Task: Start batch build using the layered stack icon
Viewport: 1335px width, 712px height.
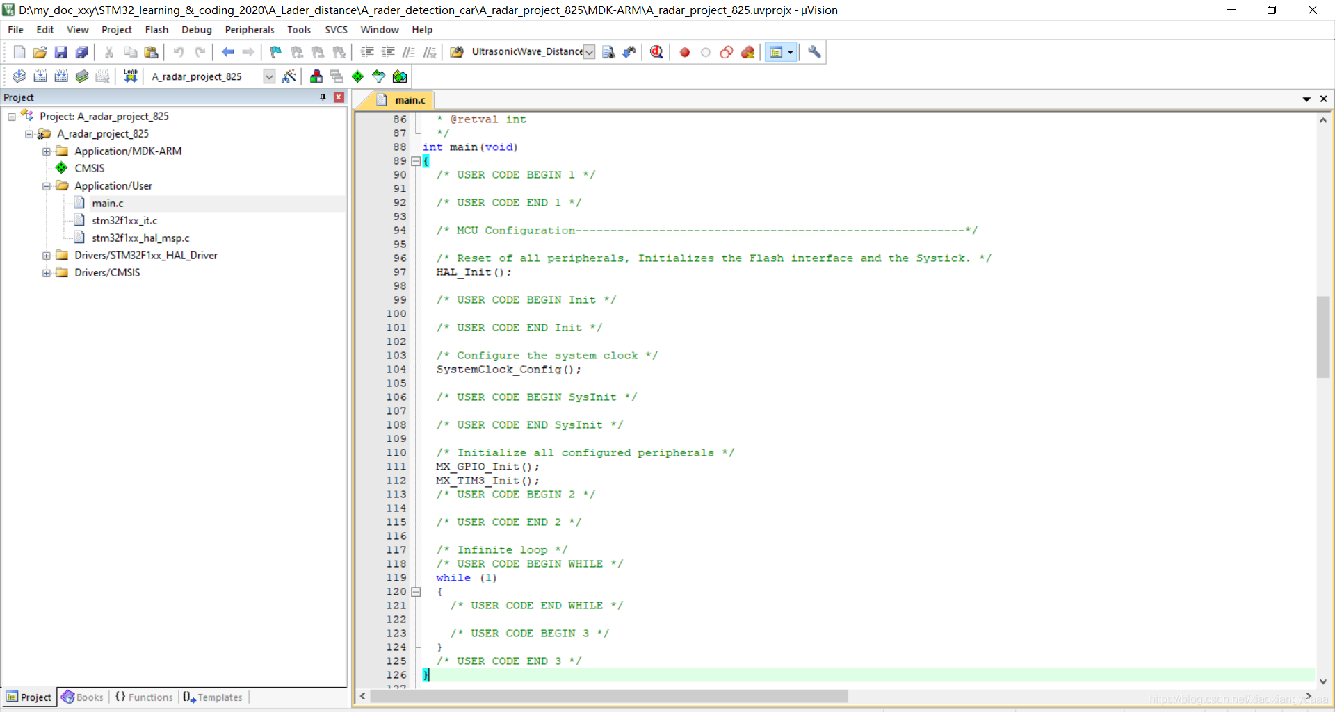Action: pyautogui.click(x=82, y=76)
